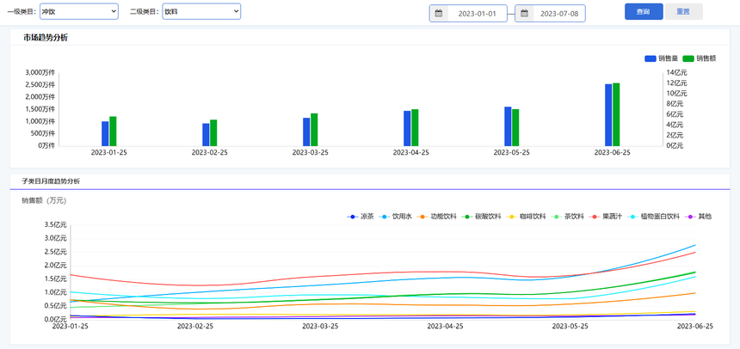Toggle the 咖啡饮料 series legend
740x349 pixels.
pos(526,217)
